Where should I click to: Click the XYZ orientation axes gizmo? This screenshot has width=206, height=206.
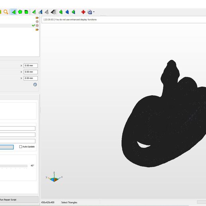[x=54, y=177]
